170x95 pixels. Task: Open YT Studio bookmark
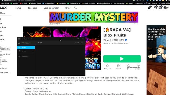(24, 3)
